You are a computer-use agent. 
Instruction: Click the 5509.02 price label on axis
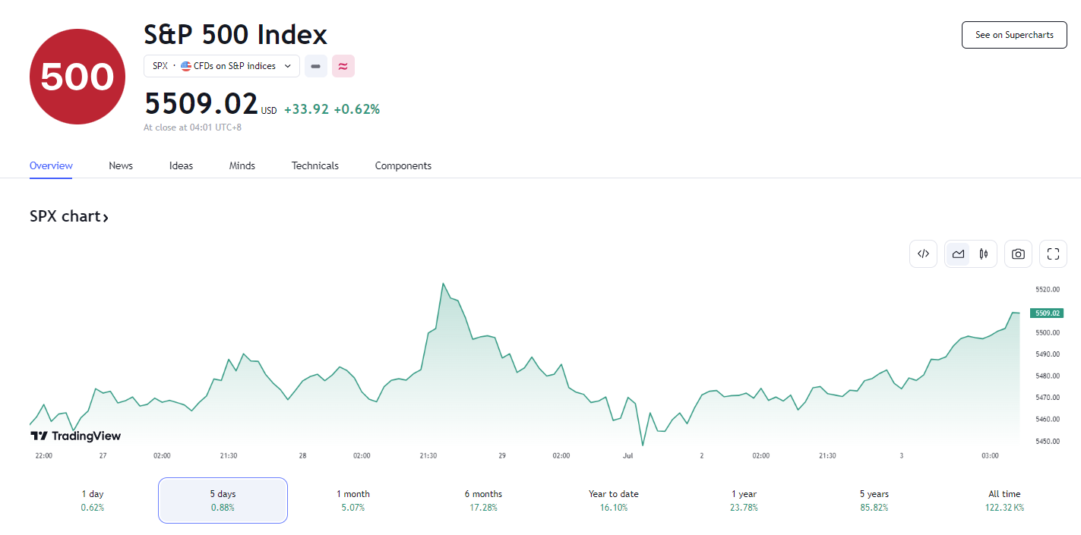[x=1046, y=313]
